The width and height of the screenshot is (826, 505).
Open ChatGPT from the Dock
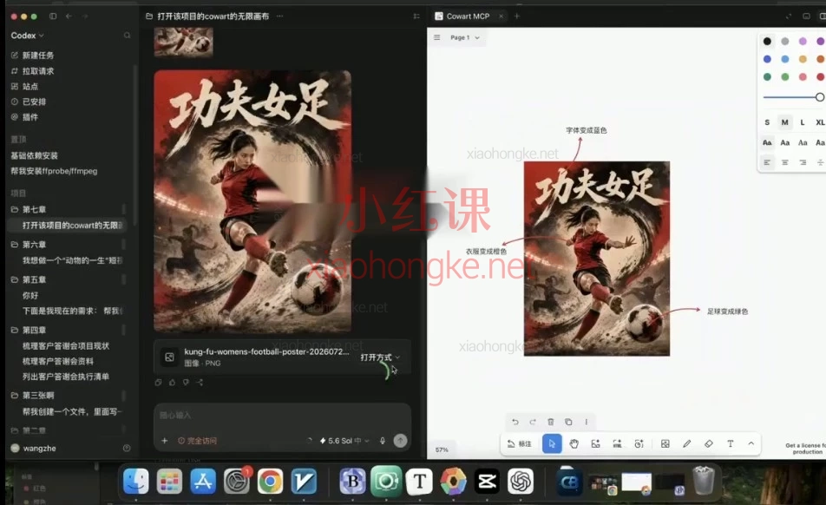pyautogui.click(x=521, y=481)
